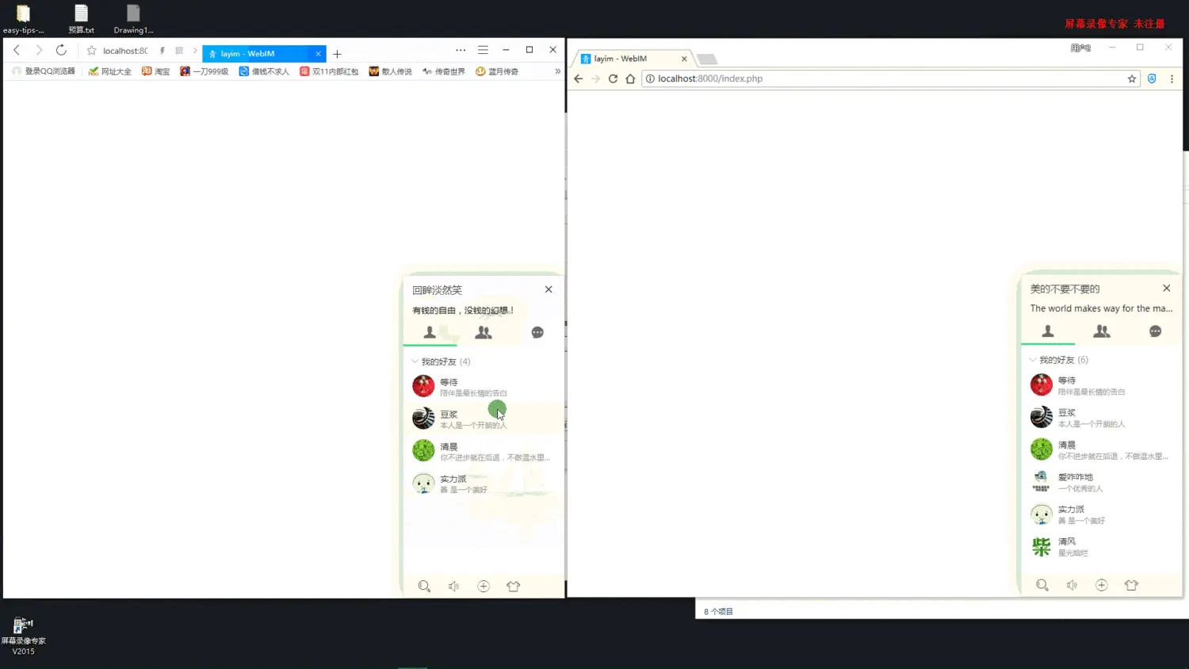Go back in the left QQ browser

tap(17, 50)
